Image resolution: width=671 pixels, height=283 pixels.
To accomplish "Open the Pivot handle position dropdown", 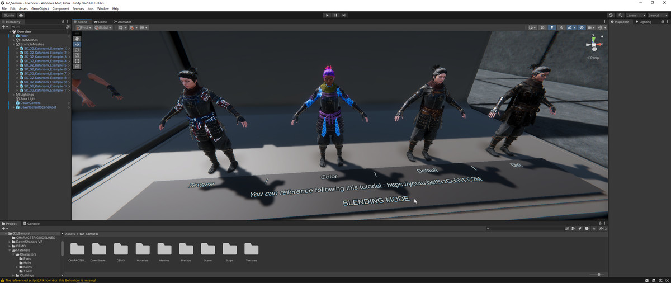I will click(84, 27).
